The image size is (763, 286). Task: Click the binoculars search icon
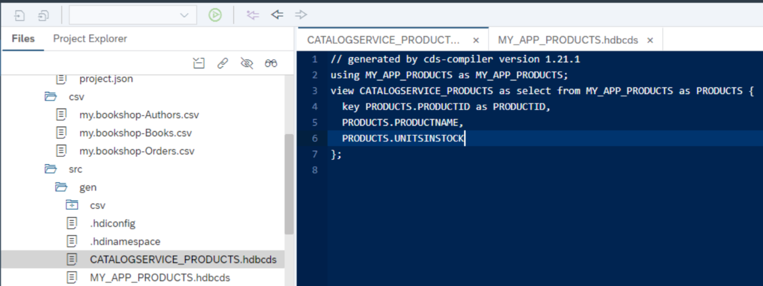(271, 63)
